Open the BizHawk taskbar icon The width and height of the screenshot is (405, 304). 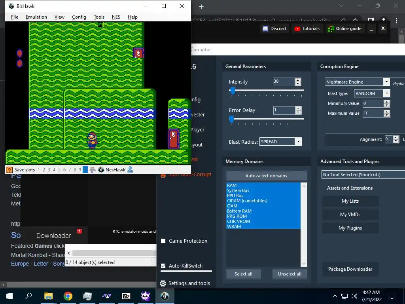165,296
